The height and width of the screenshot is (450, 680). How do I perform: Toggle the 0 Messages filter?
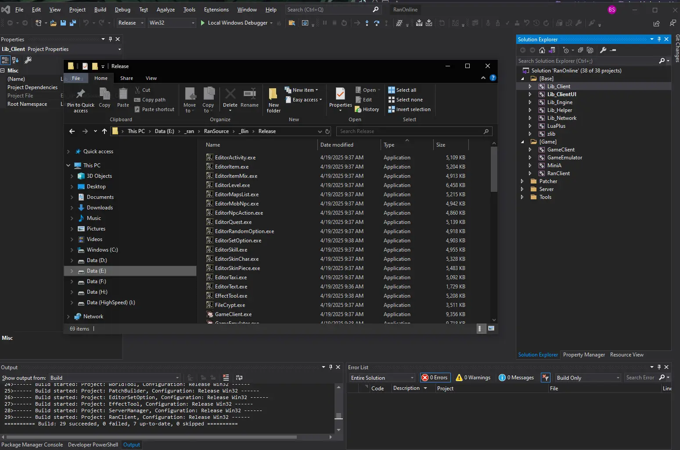coord(516,378)
